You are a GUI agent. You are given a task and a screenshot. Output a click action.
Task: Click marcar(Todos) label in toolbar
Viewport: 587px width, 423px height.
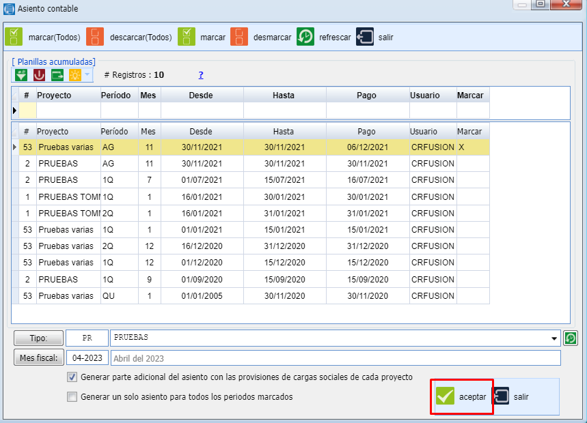(x=54, y=38)
